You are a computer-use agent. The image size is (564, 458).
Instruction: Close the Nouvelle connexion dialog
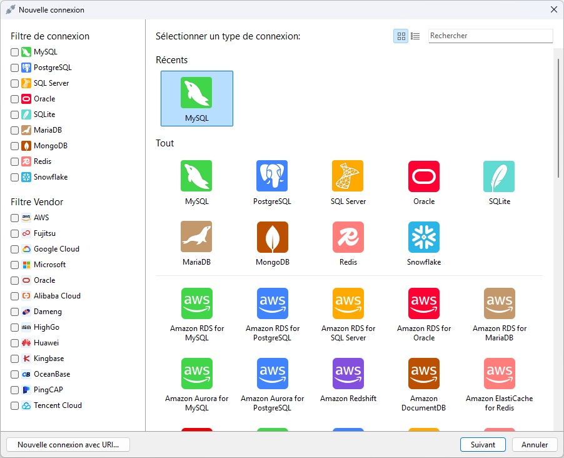[x=554, y=10]
